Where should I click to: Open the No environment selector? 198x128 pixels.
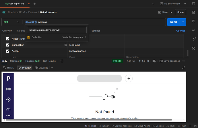point(173,4)
